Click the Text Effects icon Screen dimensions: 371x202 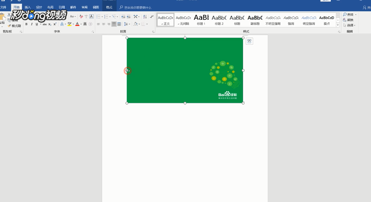62,24
